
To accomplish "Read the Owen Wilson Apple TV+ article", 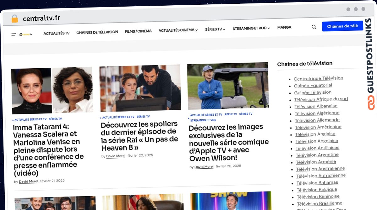I will coord(229,143).
